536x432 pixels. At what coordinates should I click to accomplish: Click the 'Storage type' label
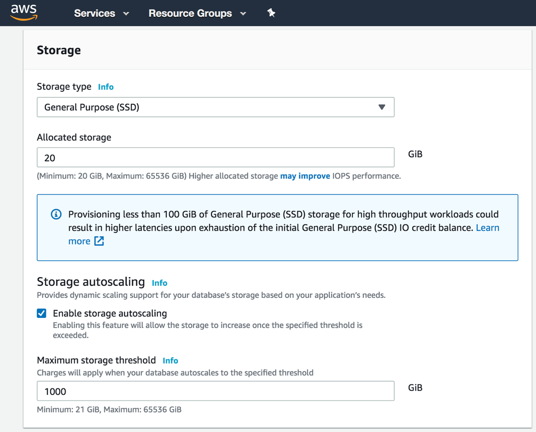64,87
